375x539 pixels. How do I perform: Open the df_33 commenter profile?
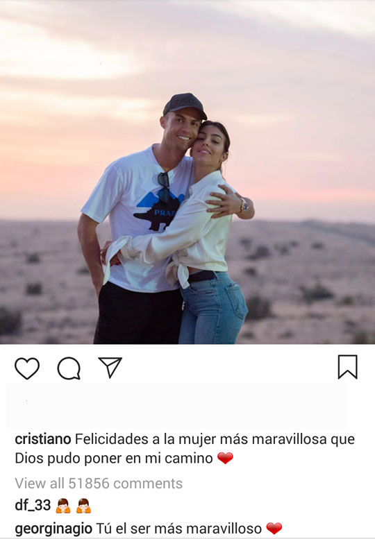(33, 505)
